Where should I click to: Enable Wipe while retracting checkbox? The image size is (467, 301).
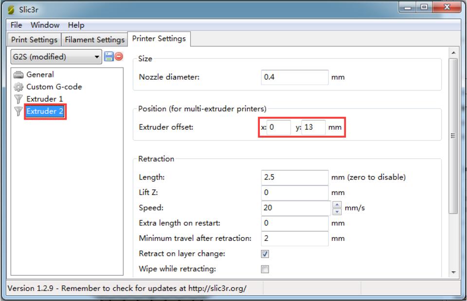[x=265, y=269]
